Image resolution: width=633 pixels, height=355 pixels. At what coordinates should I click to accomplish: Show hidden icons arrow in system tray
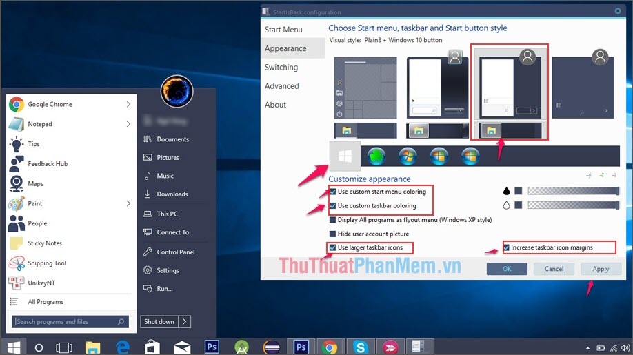[x=587, y=347]
